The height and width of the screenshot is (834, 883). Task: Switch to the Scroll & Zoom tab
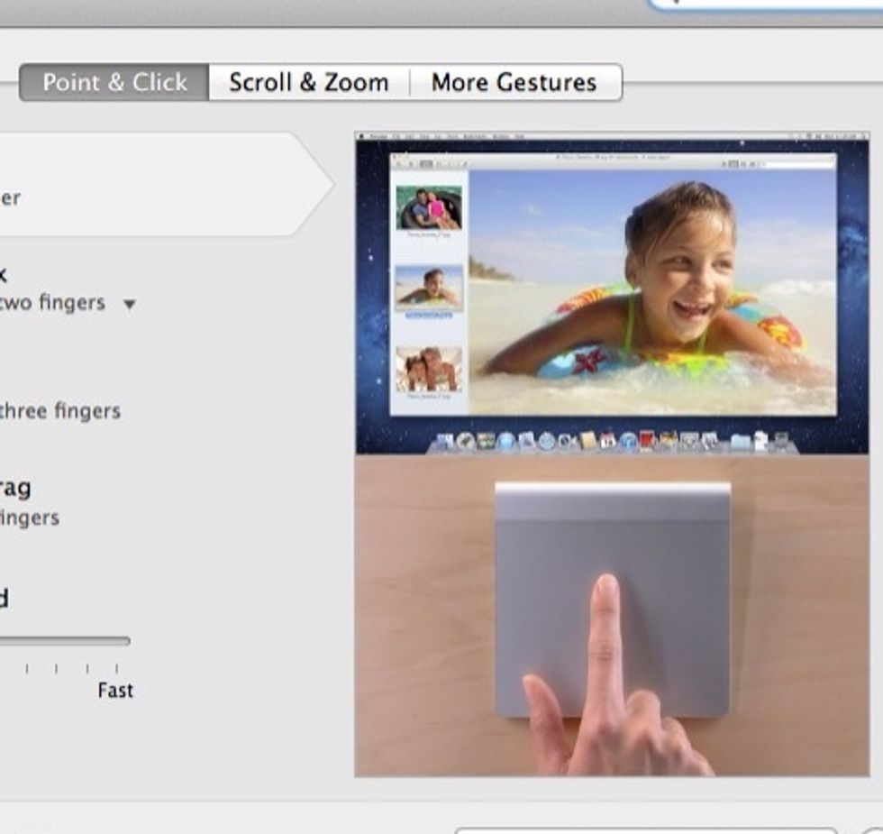[309, 83]
